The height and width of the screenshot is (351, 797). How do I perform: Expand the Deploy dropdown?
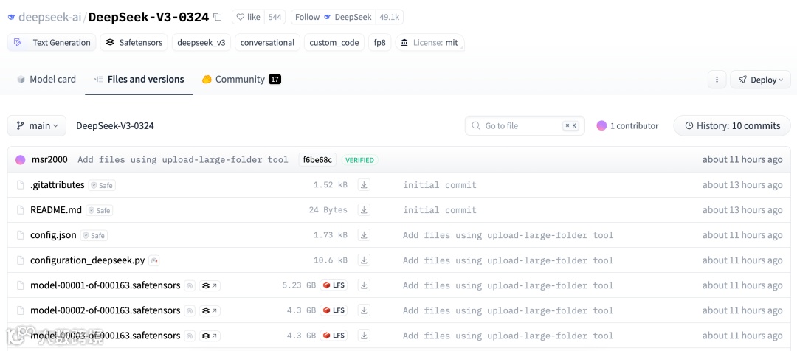tap(760, 80)
